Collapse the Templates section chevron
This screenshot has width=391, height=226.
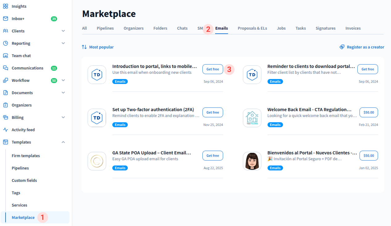63,142
